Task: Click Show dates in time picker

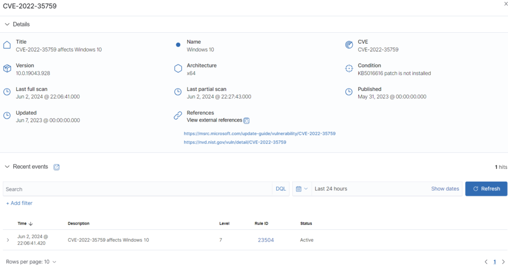Action: 445,189
